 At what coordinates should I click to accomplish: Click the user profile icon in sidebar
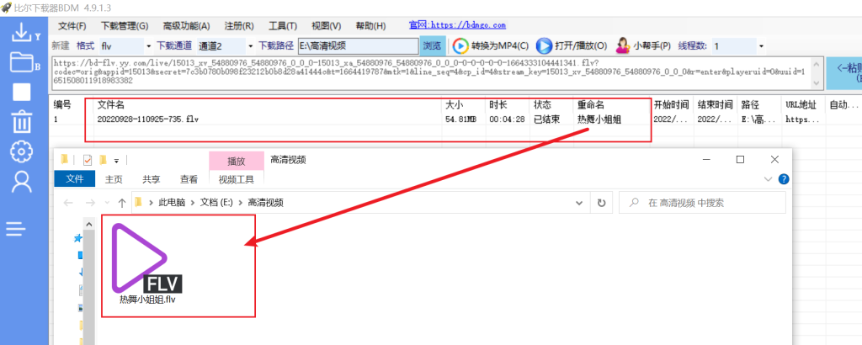(21, 181)
